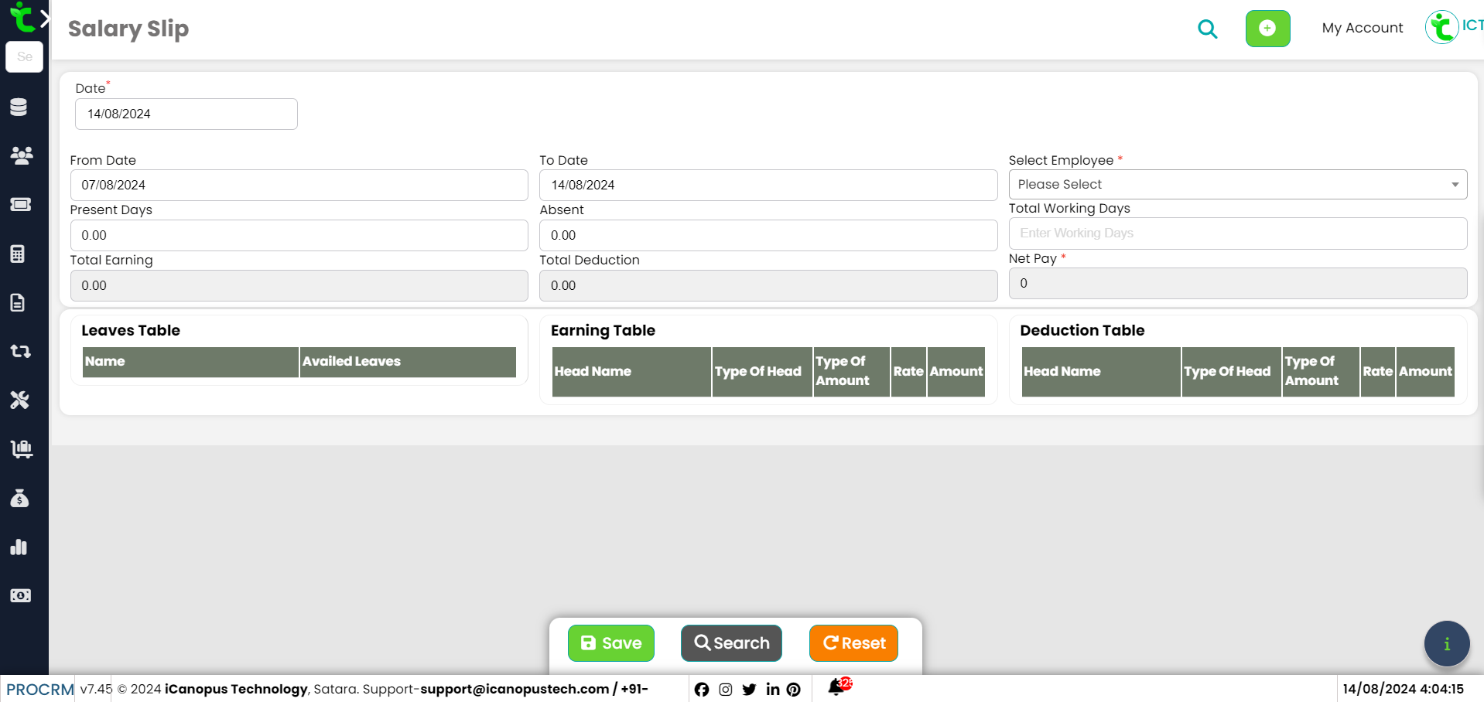Click the calculator icon in sidebar

point(19,254)
